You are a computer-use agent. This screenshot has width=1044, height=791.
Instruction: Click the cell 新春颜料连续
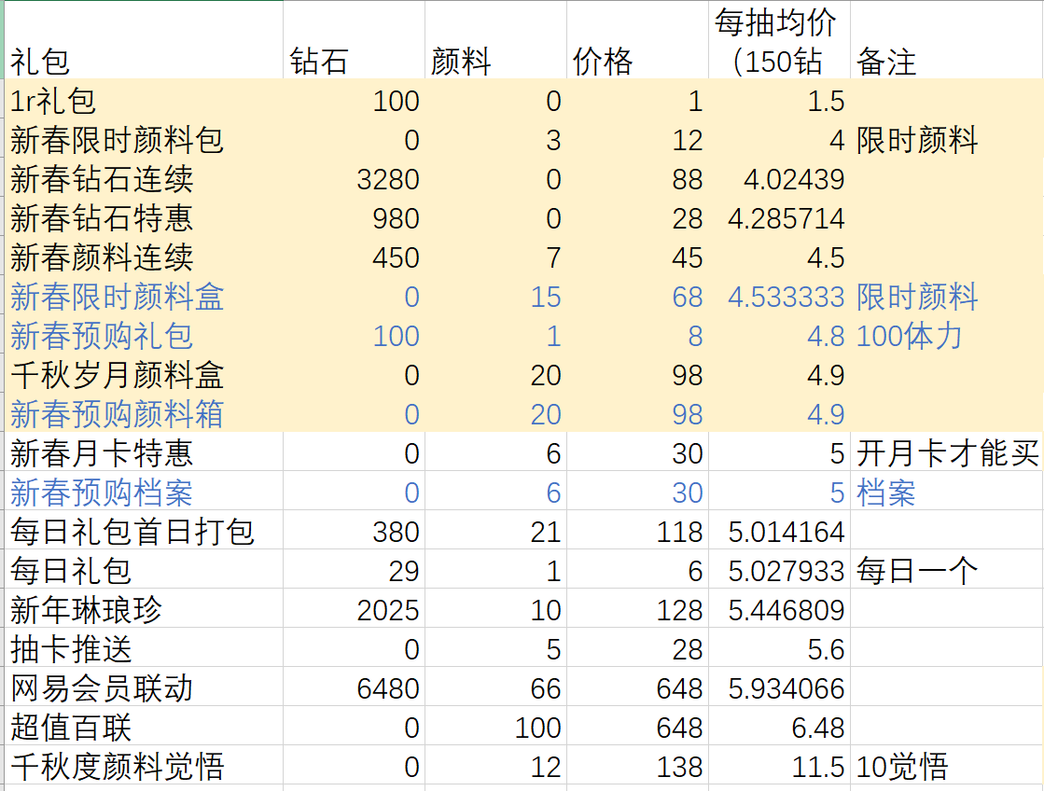coord(143,257)
